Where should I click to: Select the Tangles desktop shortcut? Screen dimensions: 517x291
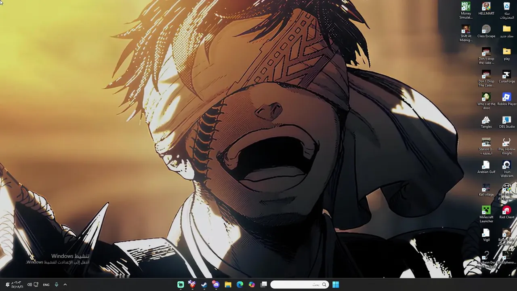click(486, 122)
